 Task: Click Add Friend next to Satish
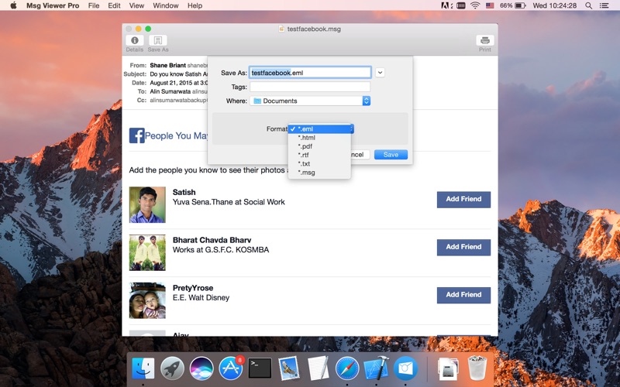pyautogui.click(x=463, y=199)
